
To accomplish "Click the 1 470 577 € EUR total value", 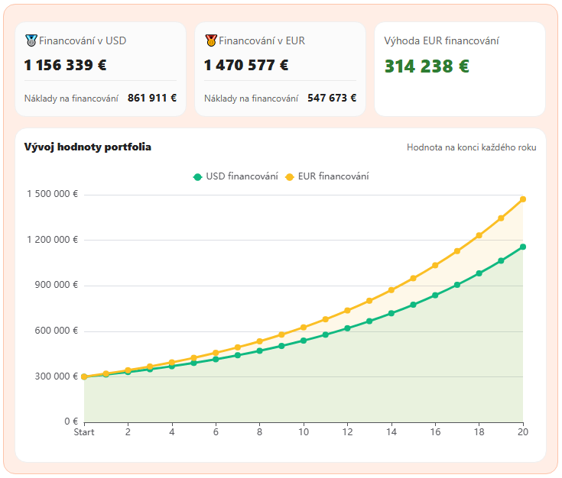I will tap(245, 65).
